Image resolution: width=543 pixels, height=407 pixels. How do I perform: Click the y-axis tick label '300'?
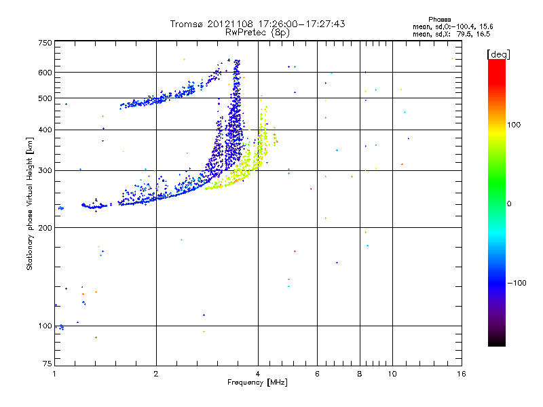(x=45, y=170)
